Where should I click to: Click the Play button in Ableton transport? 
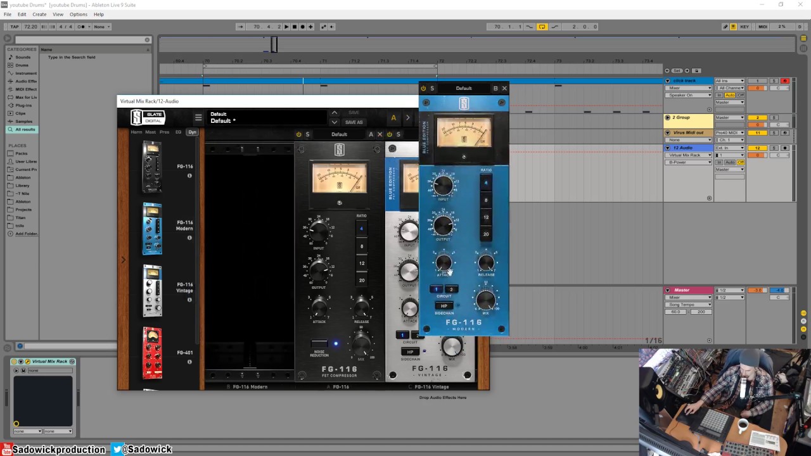pos(286,27)
